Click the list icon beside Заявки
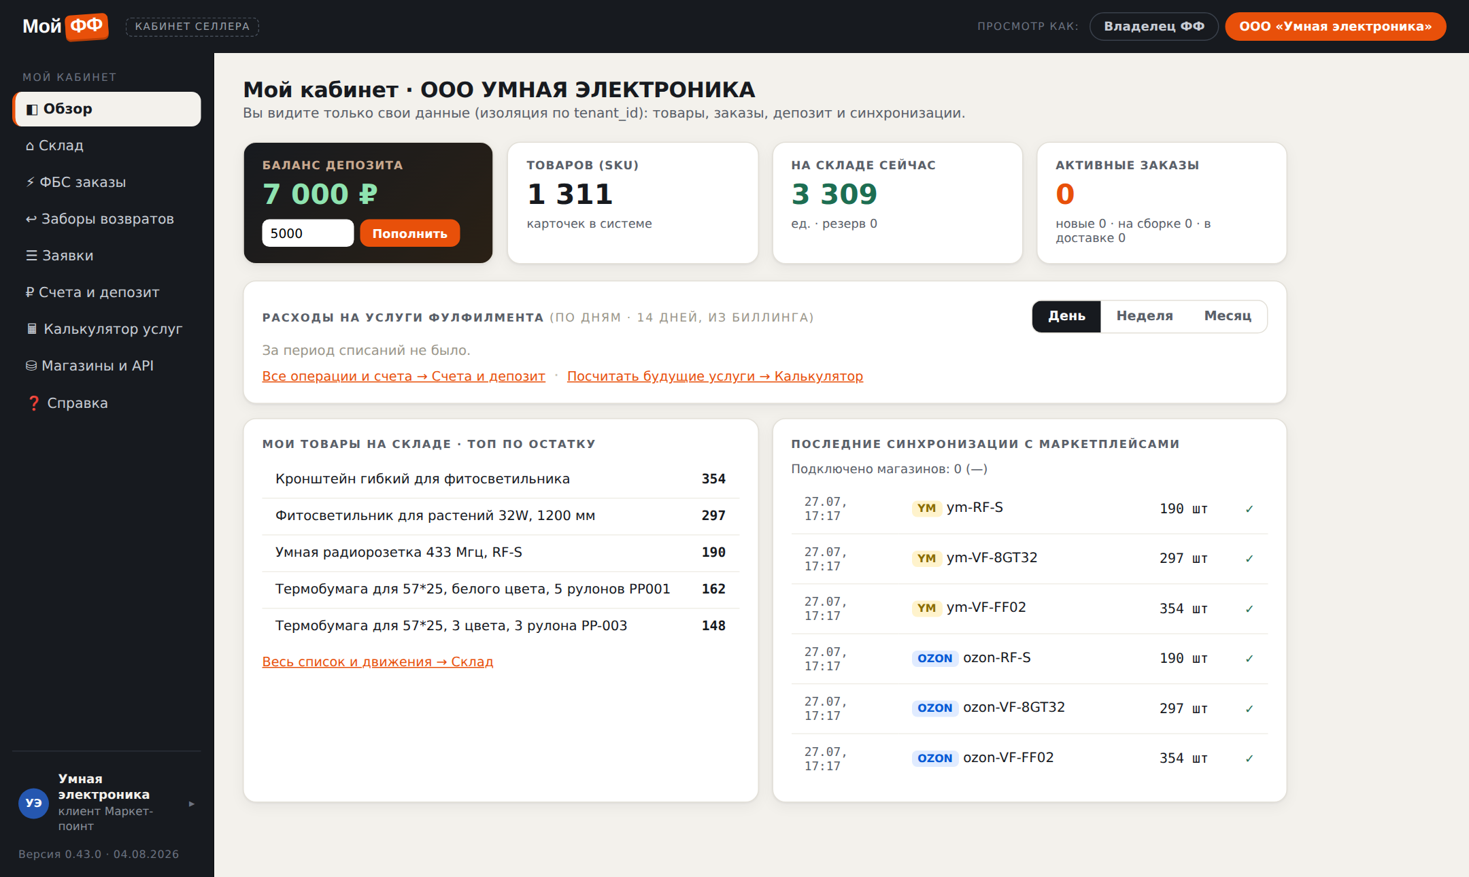The image size is (1469, 877). [31, 256]
